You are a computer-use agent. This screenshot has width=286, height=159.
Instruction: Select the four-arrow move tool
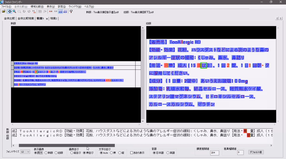10,12
